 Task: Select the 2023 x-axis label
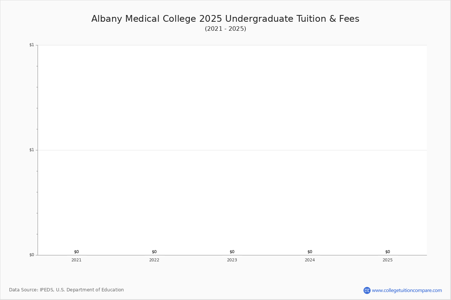232,260
